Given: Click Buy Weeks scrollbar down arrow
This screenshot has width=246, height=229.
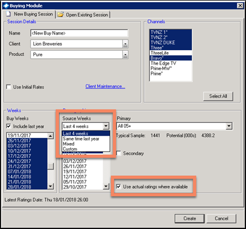Looking at the screenshot, I should (50, 186).
